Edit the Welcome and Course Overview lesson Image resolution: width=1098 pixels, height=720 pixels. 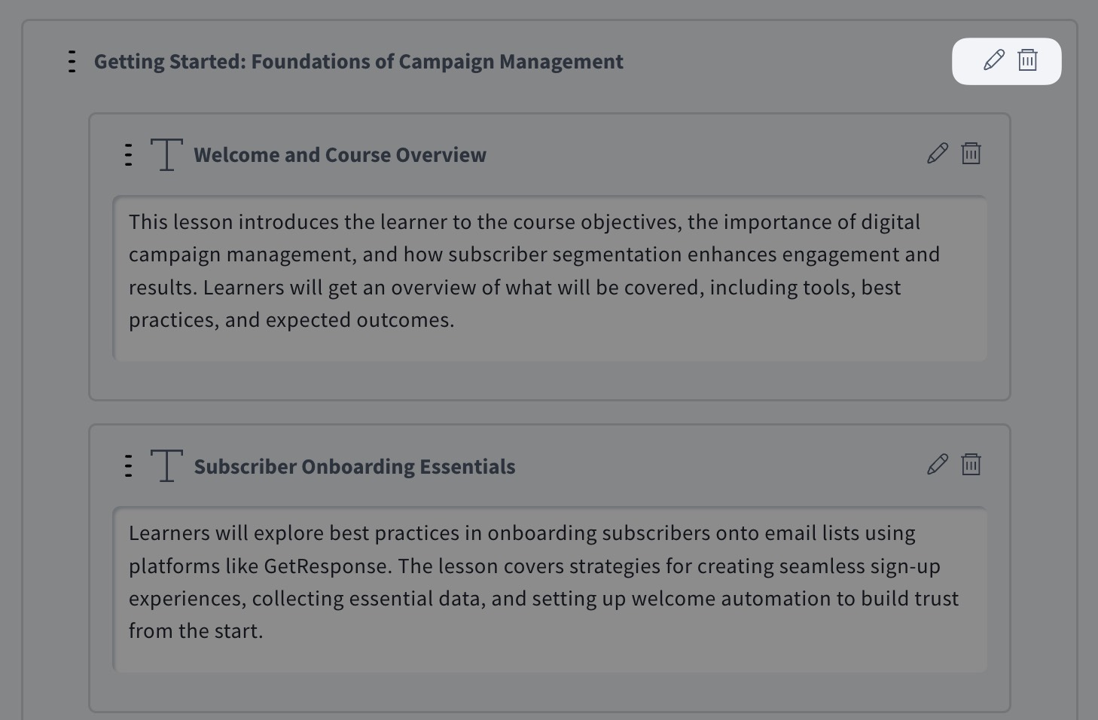(x=938, y=154)
